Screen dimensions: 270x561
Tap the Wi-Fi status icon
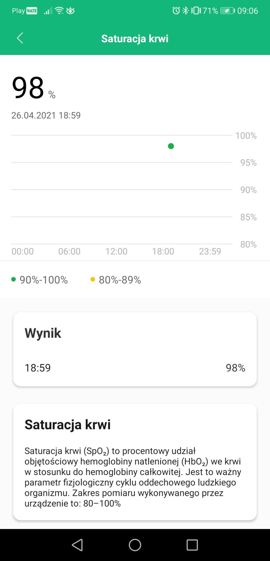59,11
